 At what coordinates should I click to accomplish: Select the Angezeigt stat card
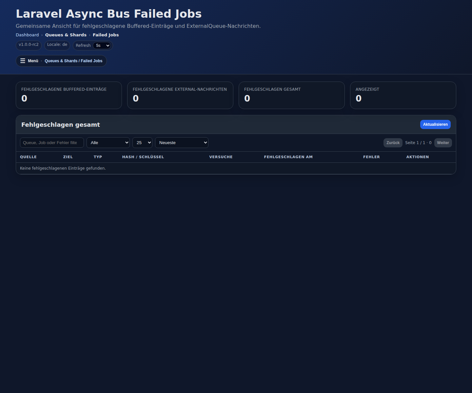(403, 95)
